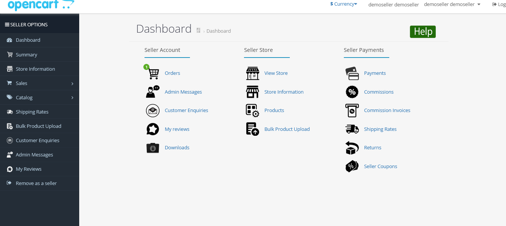Toggle the SELLER OPTIONS sidebar menu
The width and height of the screenshot is (506, 226).
(x=26, y=24)
